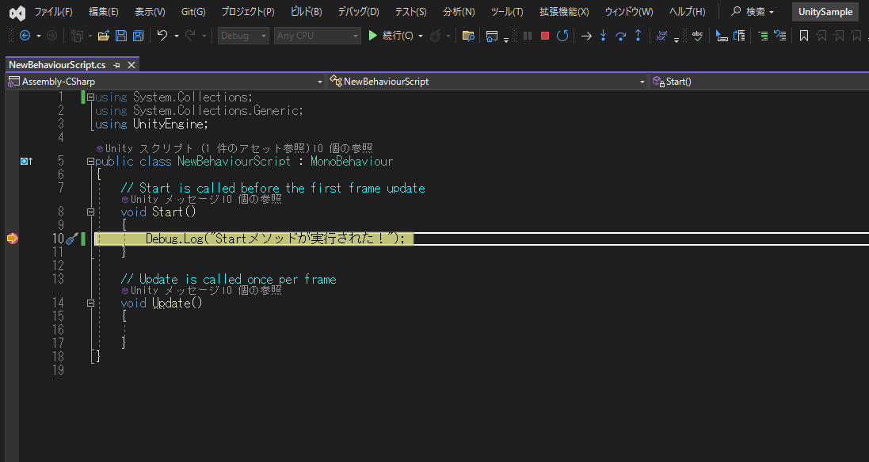Toggle pin on NewBehaviourScript.cs tab

[x=116, y=65]
